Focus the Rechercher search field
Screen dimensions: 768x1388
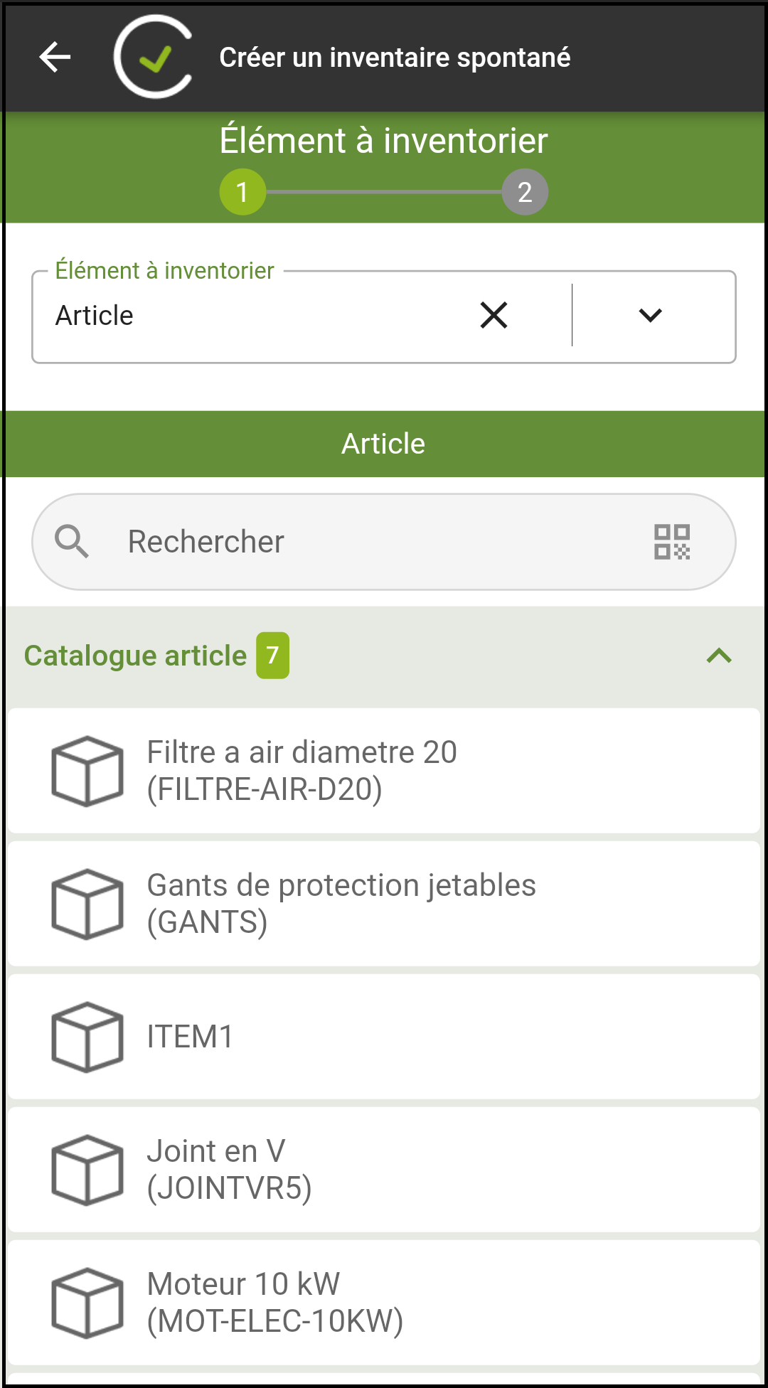point(384,542)
